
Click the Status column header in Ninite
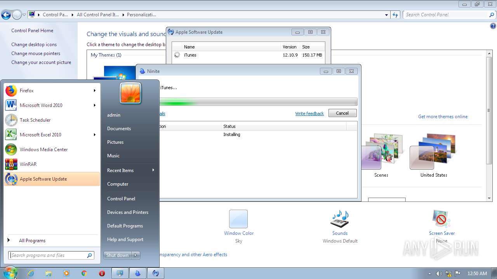(284, 126)
